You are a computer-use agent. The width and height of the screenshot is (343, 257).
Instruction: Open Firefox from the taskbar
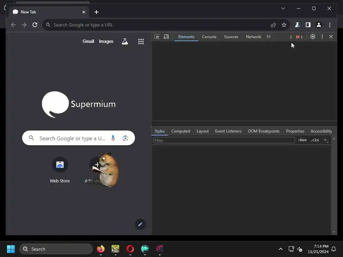[100, 249]
